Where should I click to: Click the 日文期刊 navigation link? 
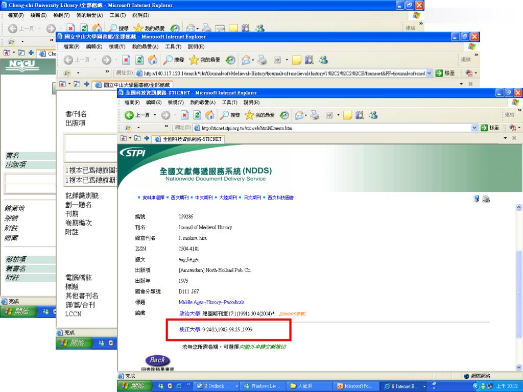(x=252, y=198)
